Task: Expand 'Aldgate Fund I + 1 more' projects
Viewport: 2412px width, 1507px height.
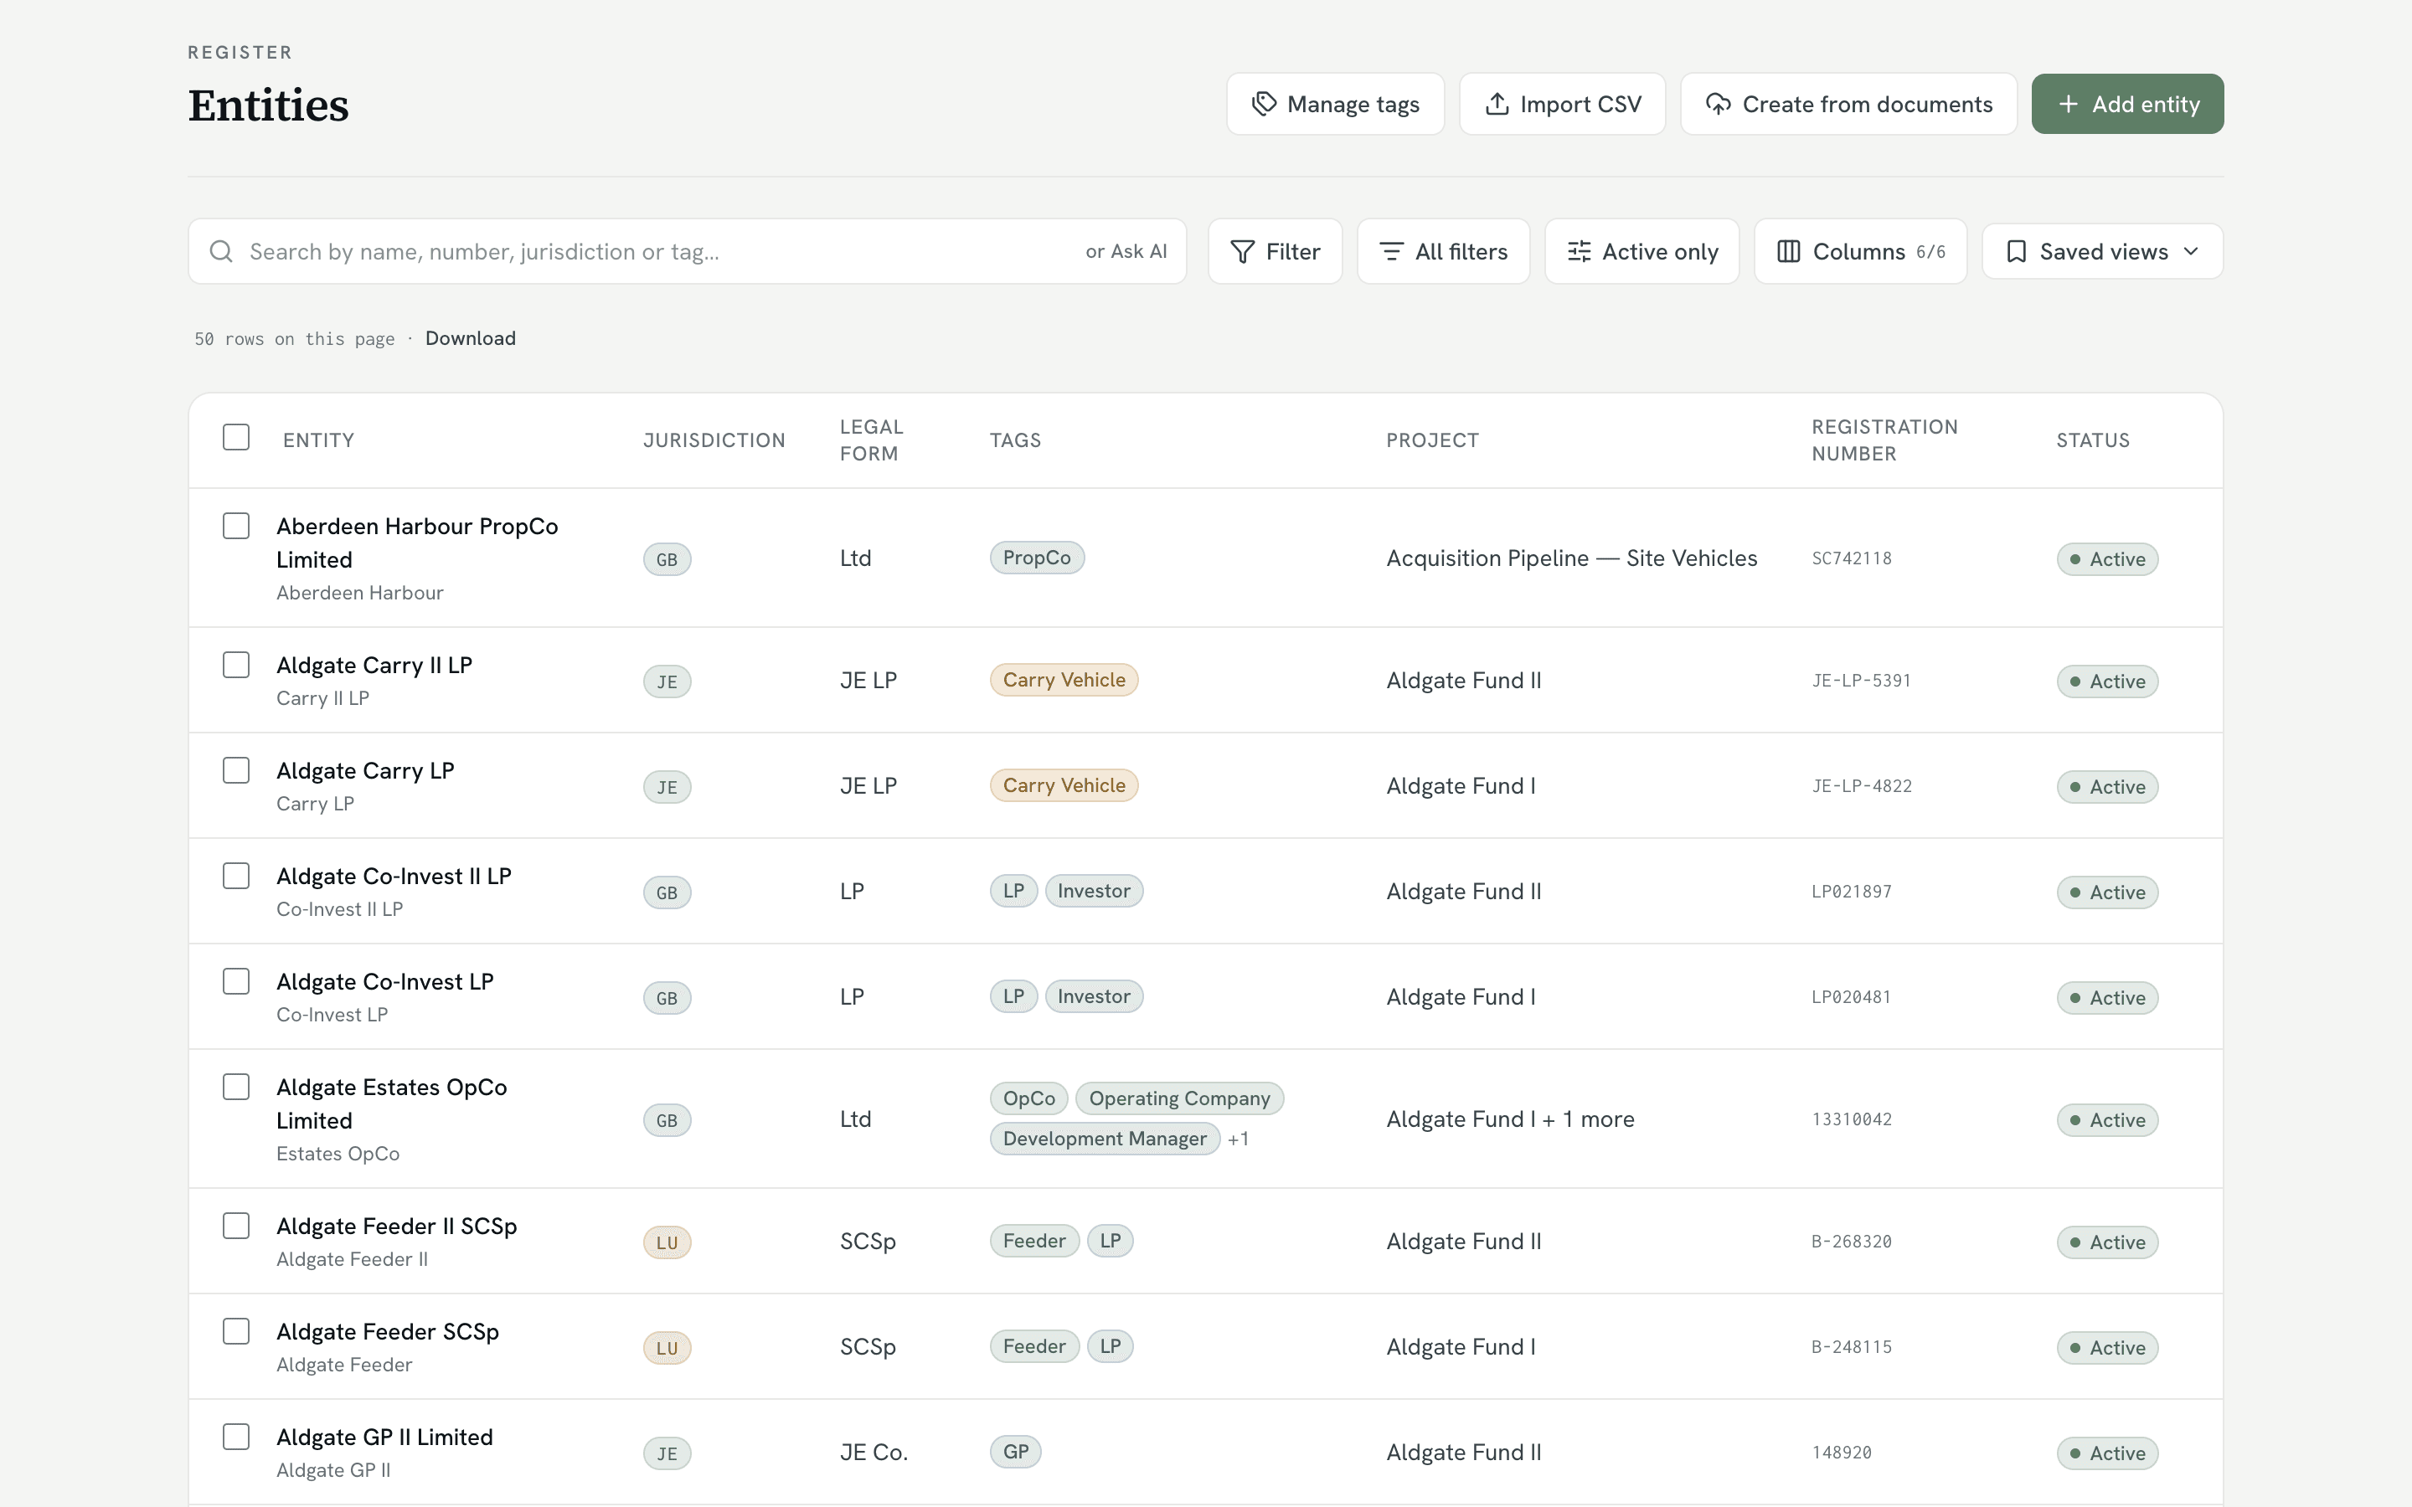Action: click(x=1510, y=1119)
